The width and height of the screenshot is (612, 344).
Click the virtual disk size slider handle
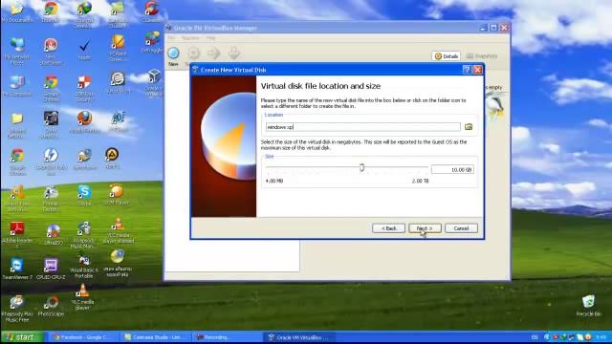point(361,167)
